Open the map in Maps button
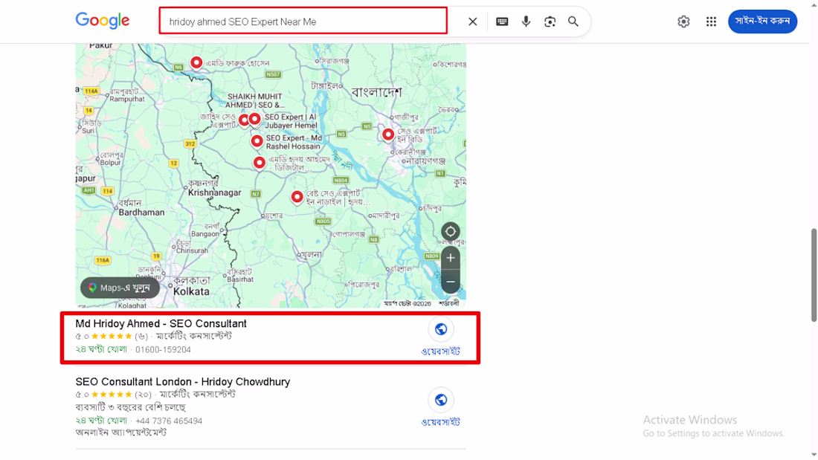Viewport: 818px width, 460px height. click(x=120, y=288)
